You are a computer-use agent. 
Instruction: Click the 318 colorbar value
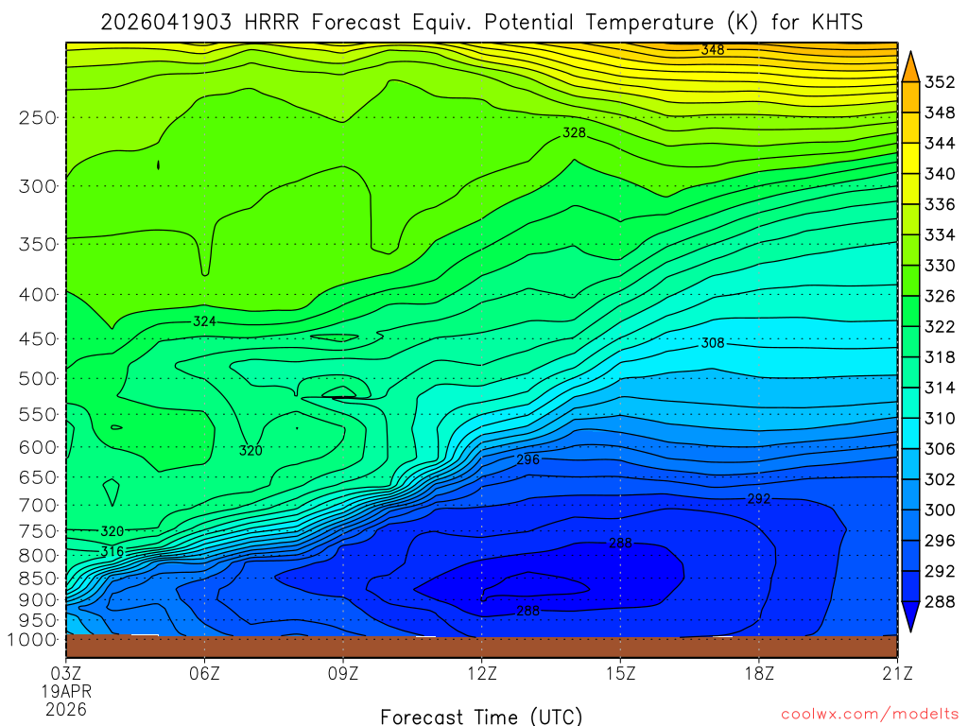[x=940, y=357]
